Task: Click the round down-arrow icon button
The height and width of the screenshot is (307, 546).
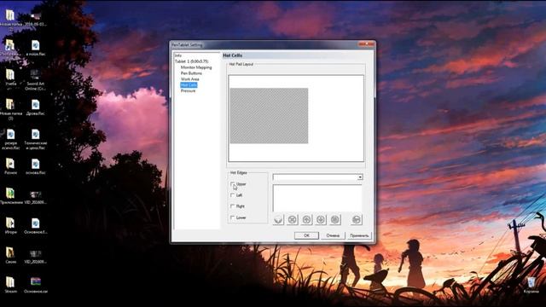Action: 321,219
